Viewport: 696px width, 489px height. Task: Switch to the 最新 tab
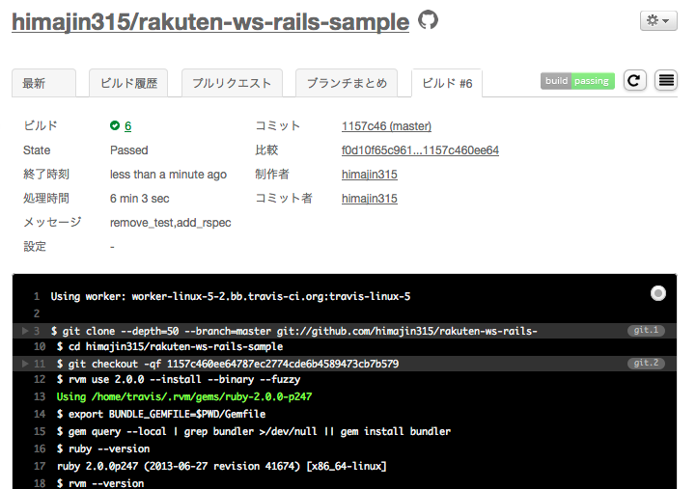[43, 83]
